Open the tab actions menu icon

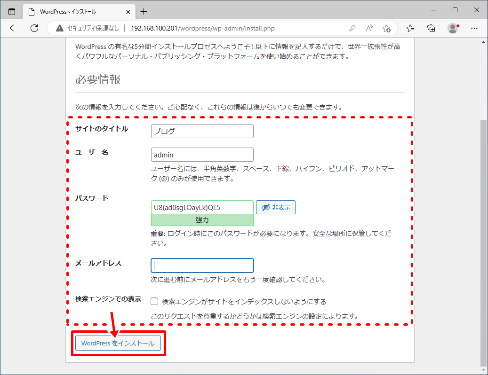pos(12,11)
